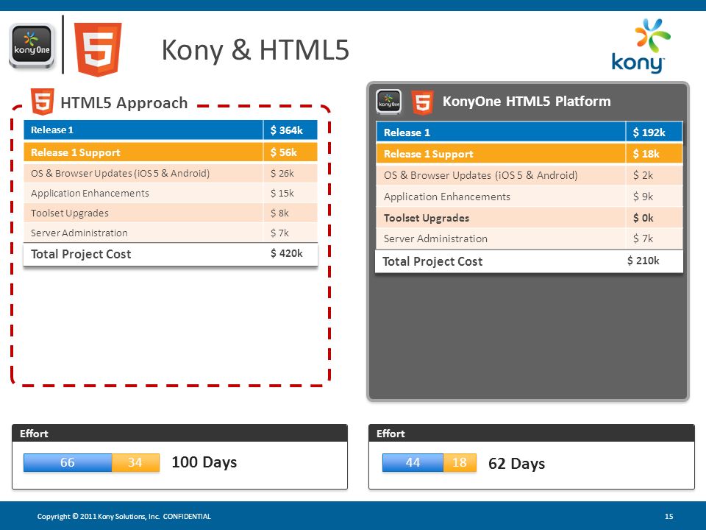Click bold 'Toolset Upgrades' in the KonyOne table
The height and width of the screenshot is (530, 706).
click(427, 218)
